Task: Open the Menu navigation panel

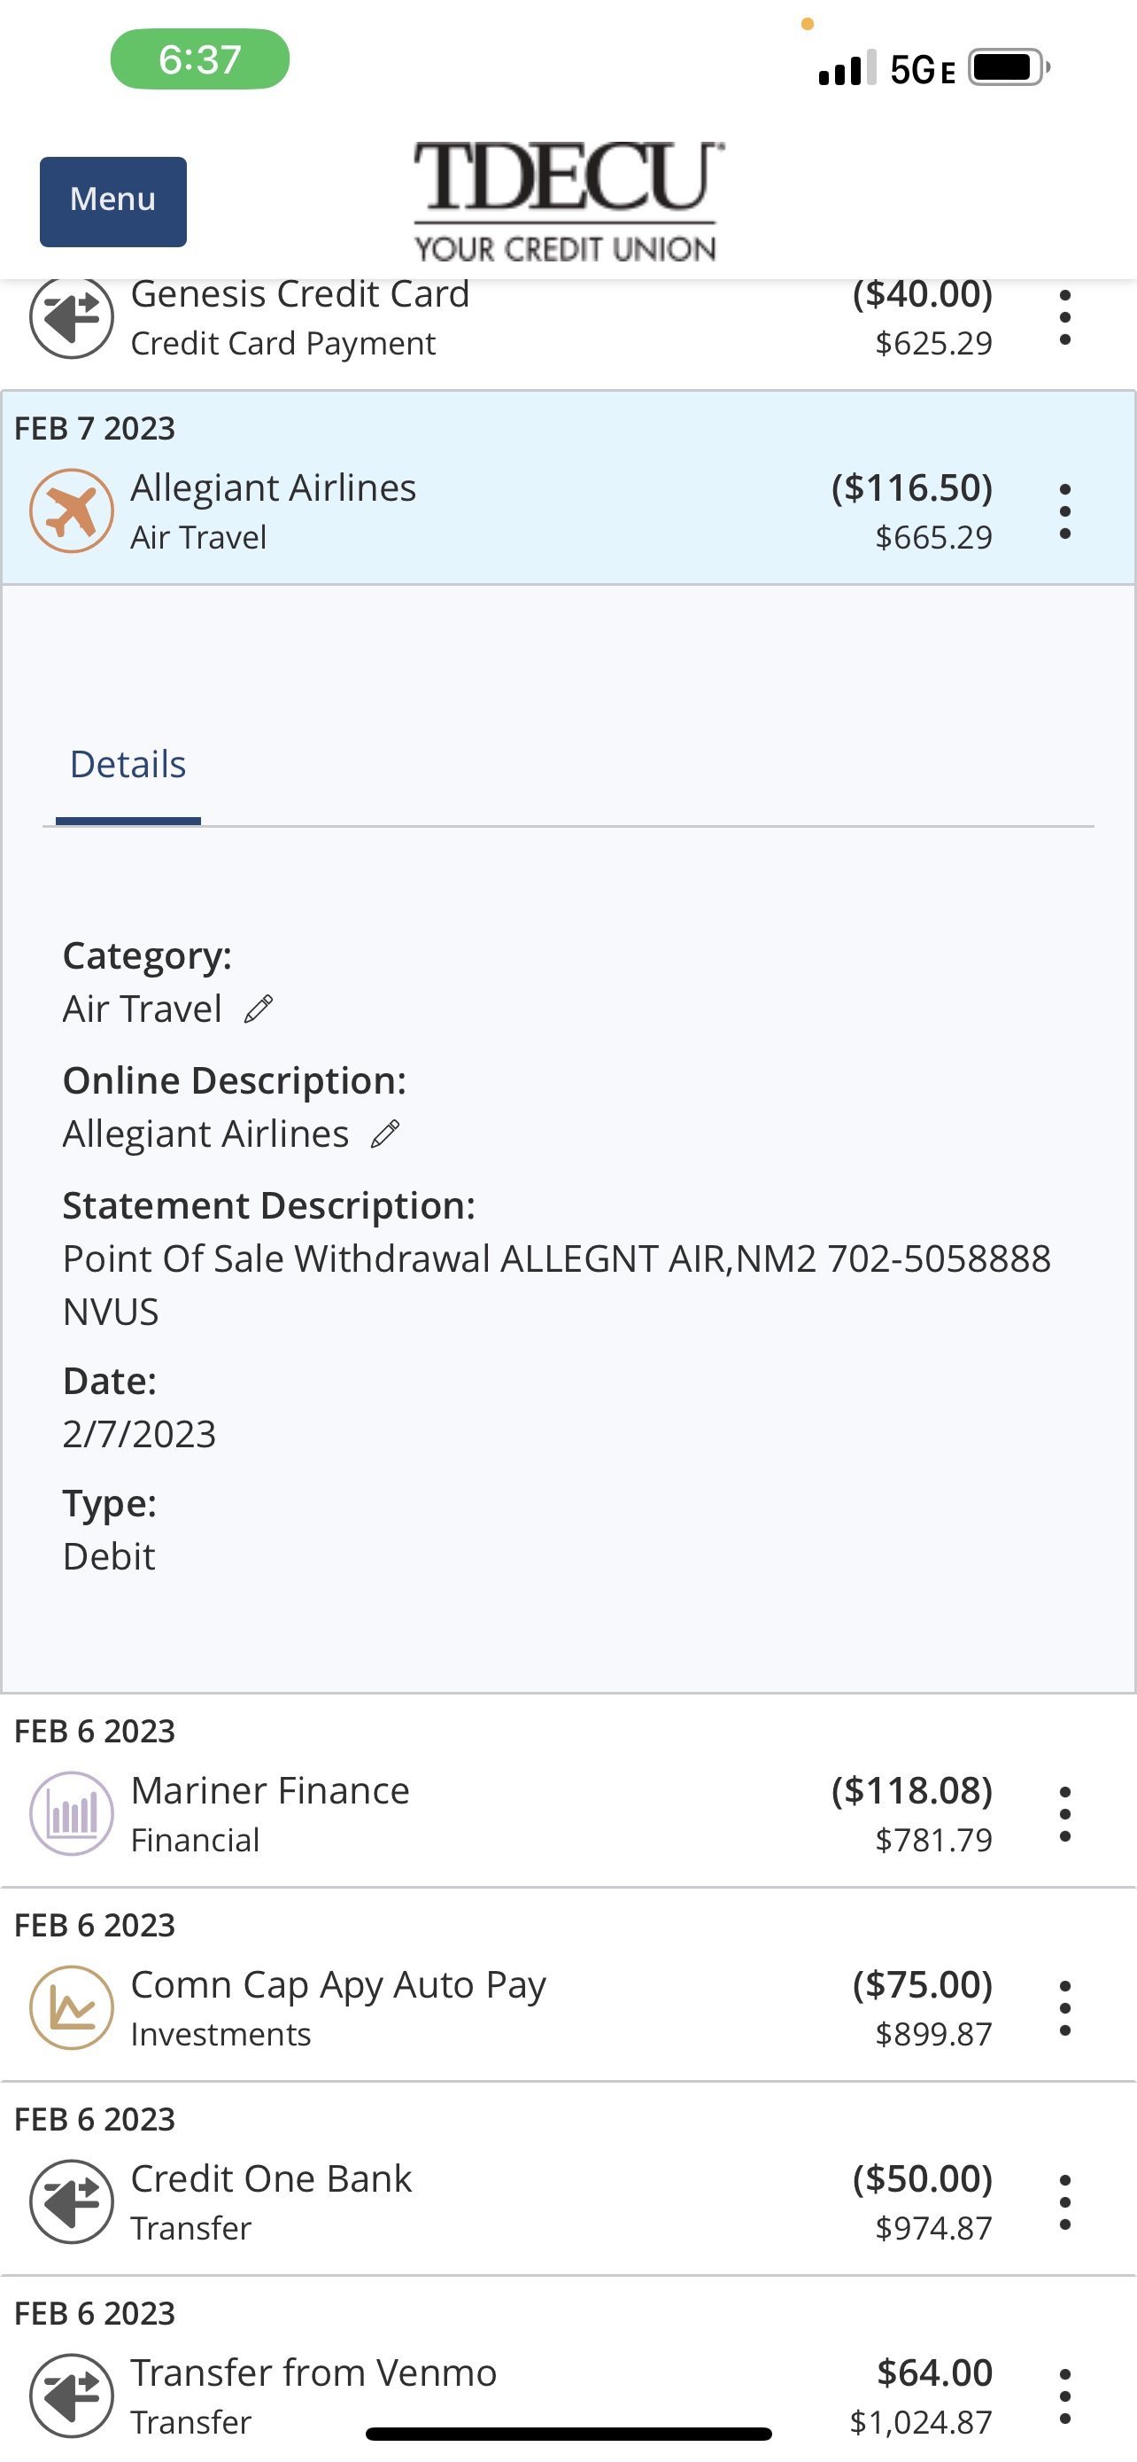Action: 112,200
